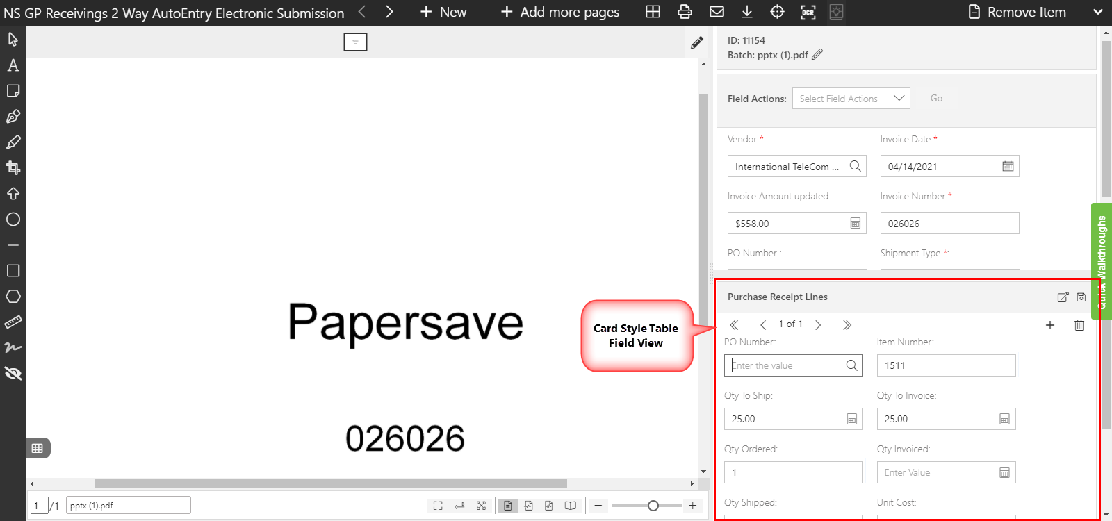This screenshot has width=1112, height=521.
Task: Edit the batch name pencil icon
Action: click(x=817, y=54)
